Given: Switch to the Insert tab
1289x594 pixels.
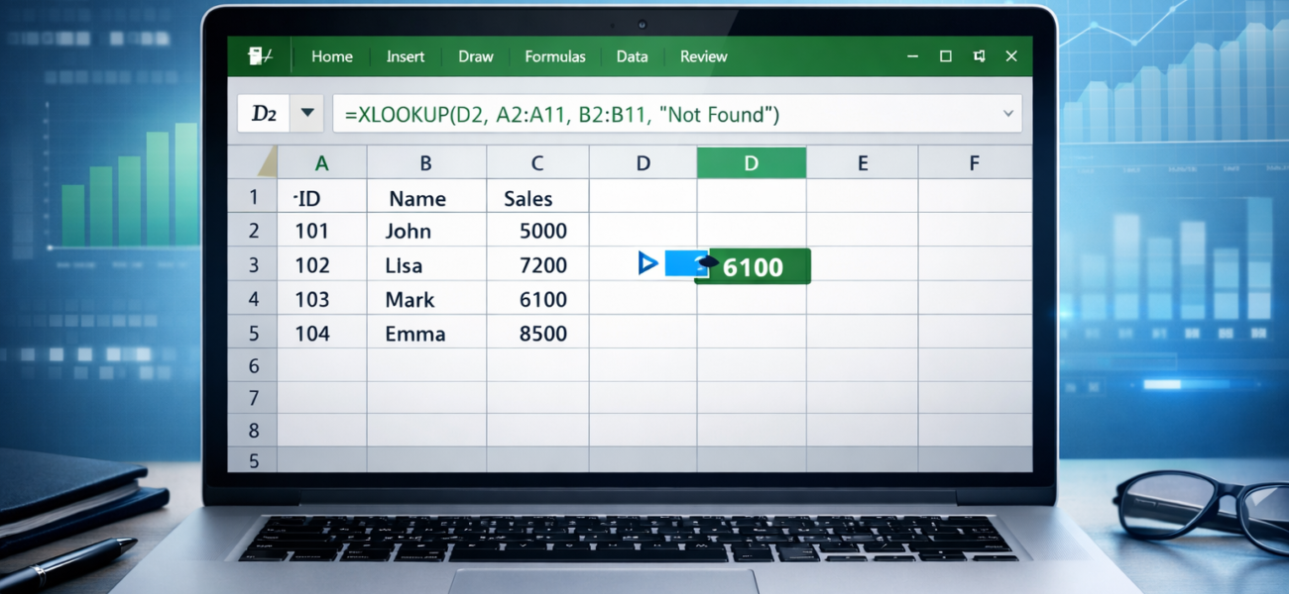Looking at the screenshot, I should tap(406, 56).
